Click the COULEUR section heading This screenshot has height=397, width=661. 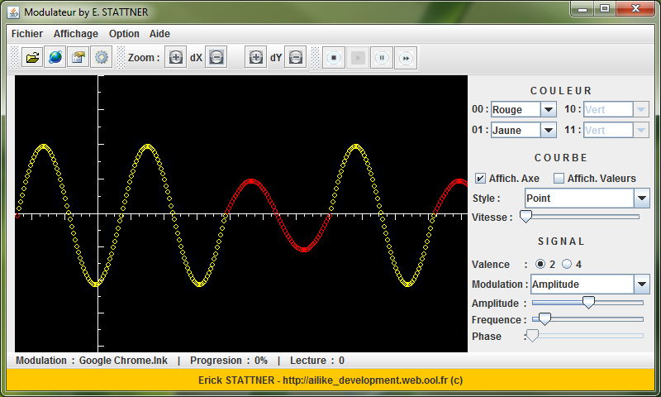click(x=561, y=91)
